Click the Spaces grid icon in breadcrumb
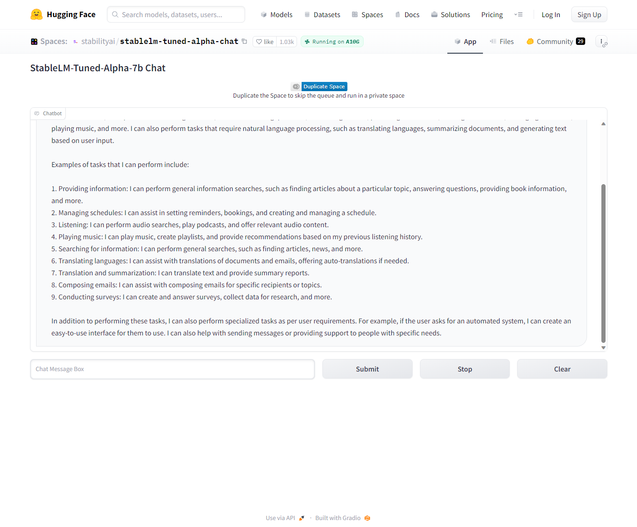 [34, 42]
